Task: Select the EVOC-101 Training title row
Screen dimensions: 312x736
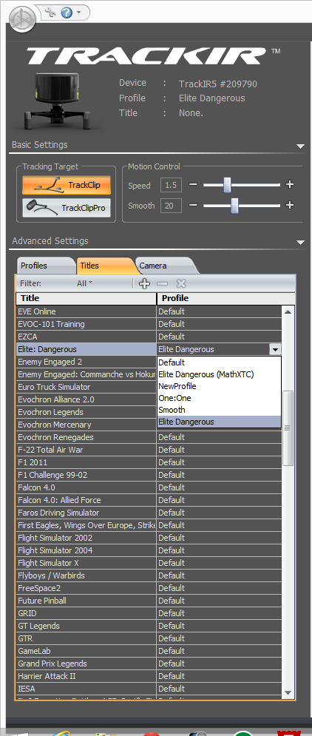Action: click(86, 324)
